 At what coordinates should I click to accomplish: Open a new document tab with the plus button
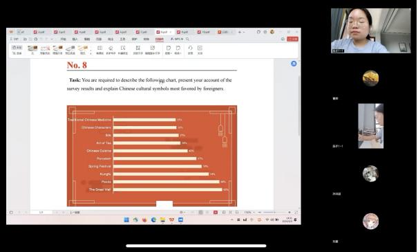click(x=239, y=32)
